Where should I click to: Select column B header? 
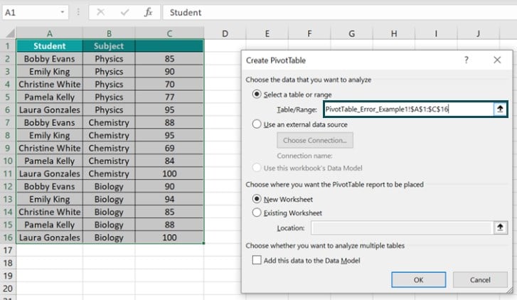(109, 33)
